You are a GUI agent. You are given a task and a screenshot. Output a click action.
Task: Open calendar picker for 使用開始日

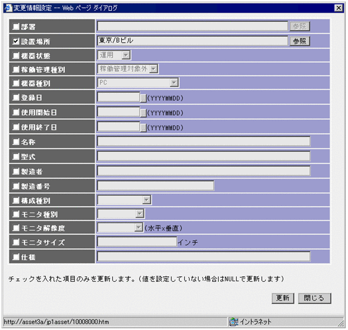coord(143,113)
